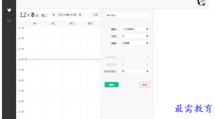Click the red 周二 label beside the date

pos(44,15)
